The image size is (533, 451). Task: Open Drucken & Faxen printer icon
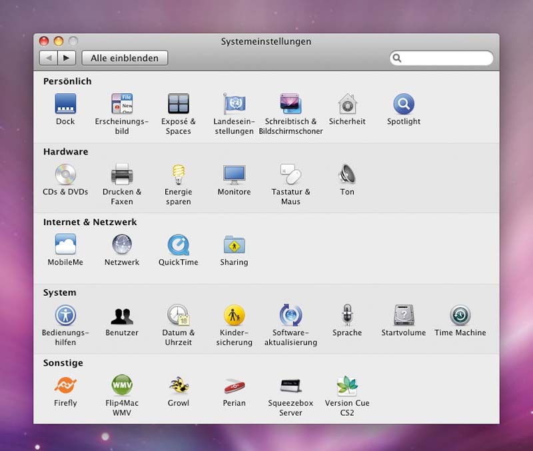click(122, 174)
